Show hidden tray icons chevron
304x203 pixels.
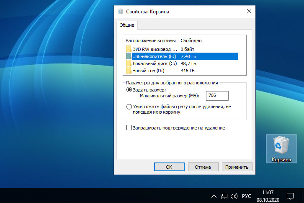coord(214,196)
